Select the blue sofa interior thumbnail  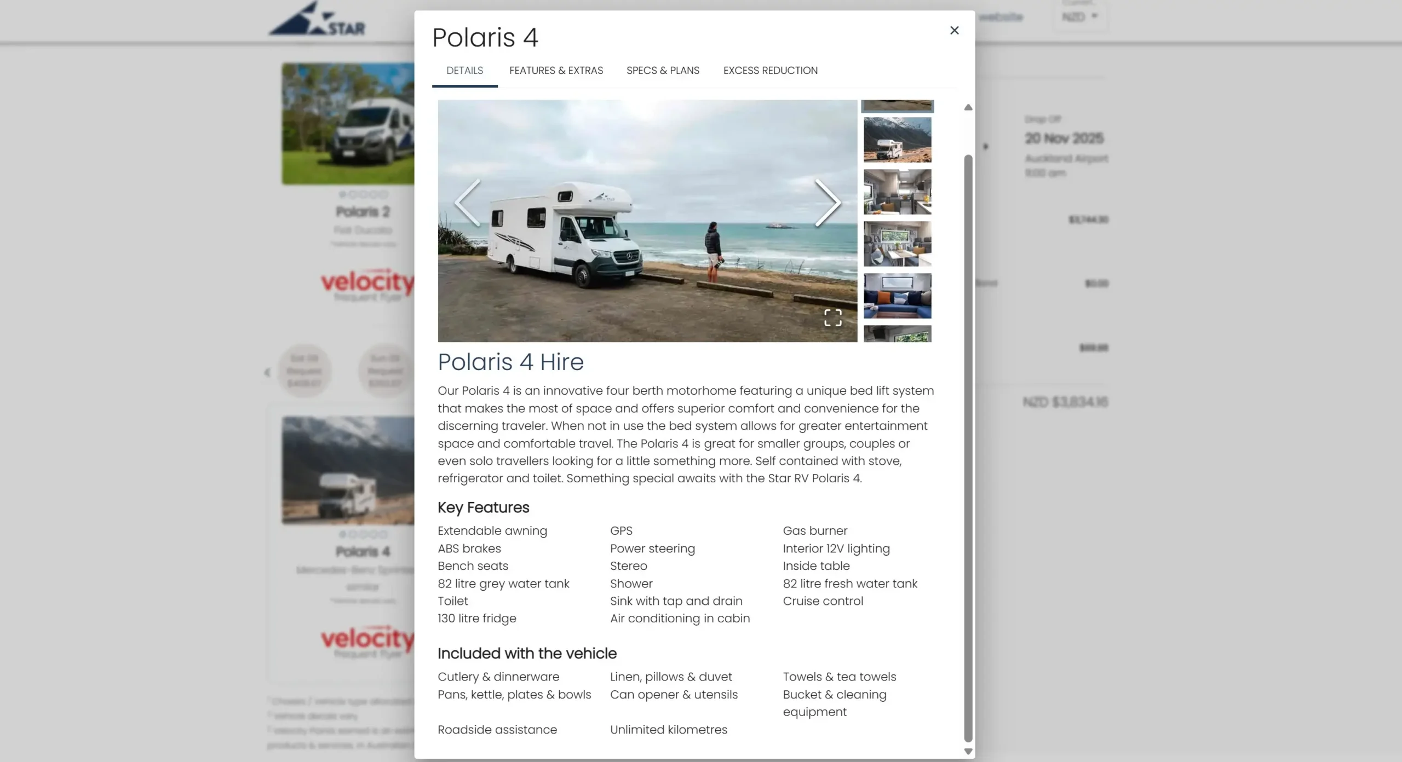point(897,296)
